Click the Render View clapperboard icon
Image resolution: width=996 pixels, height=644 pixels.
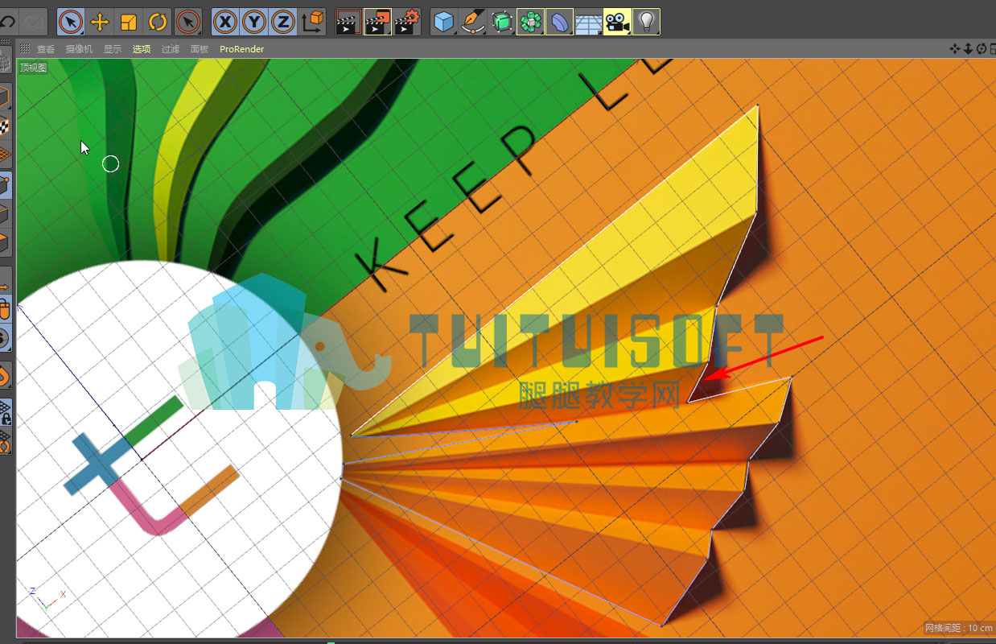coord(348,22)
